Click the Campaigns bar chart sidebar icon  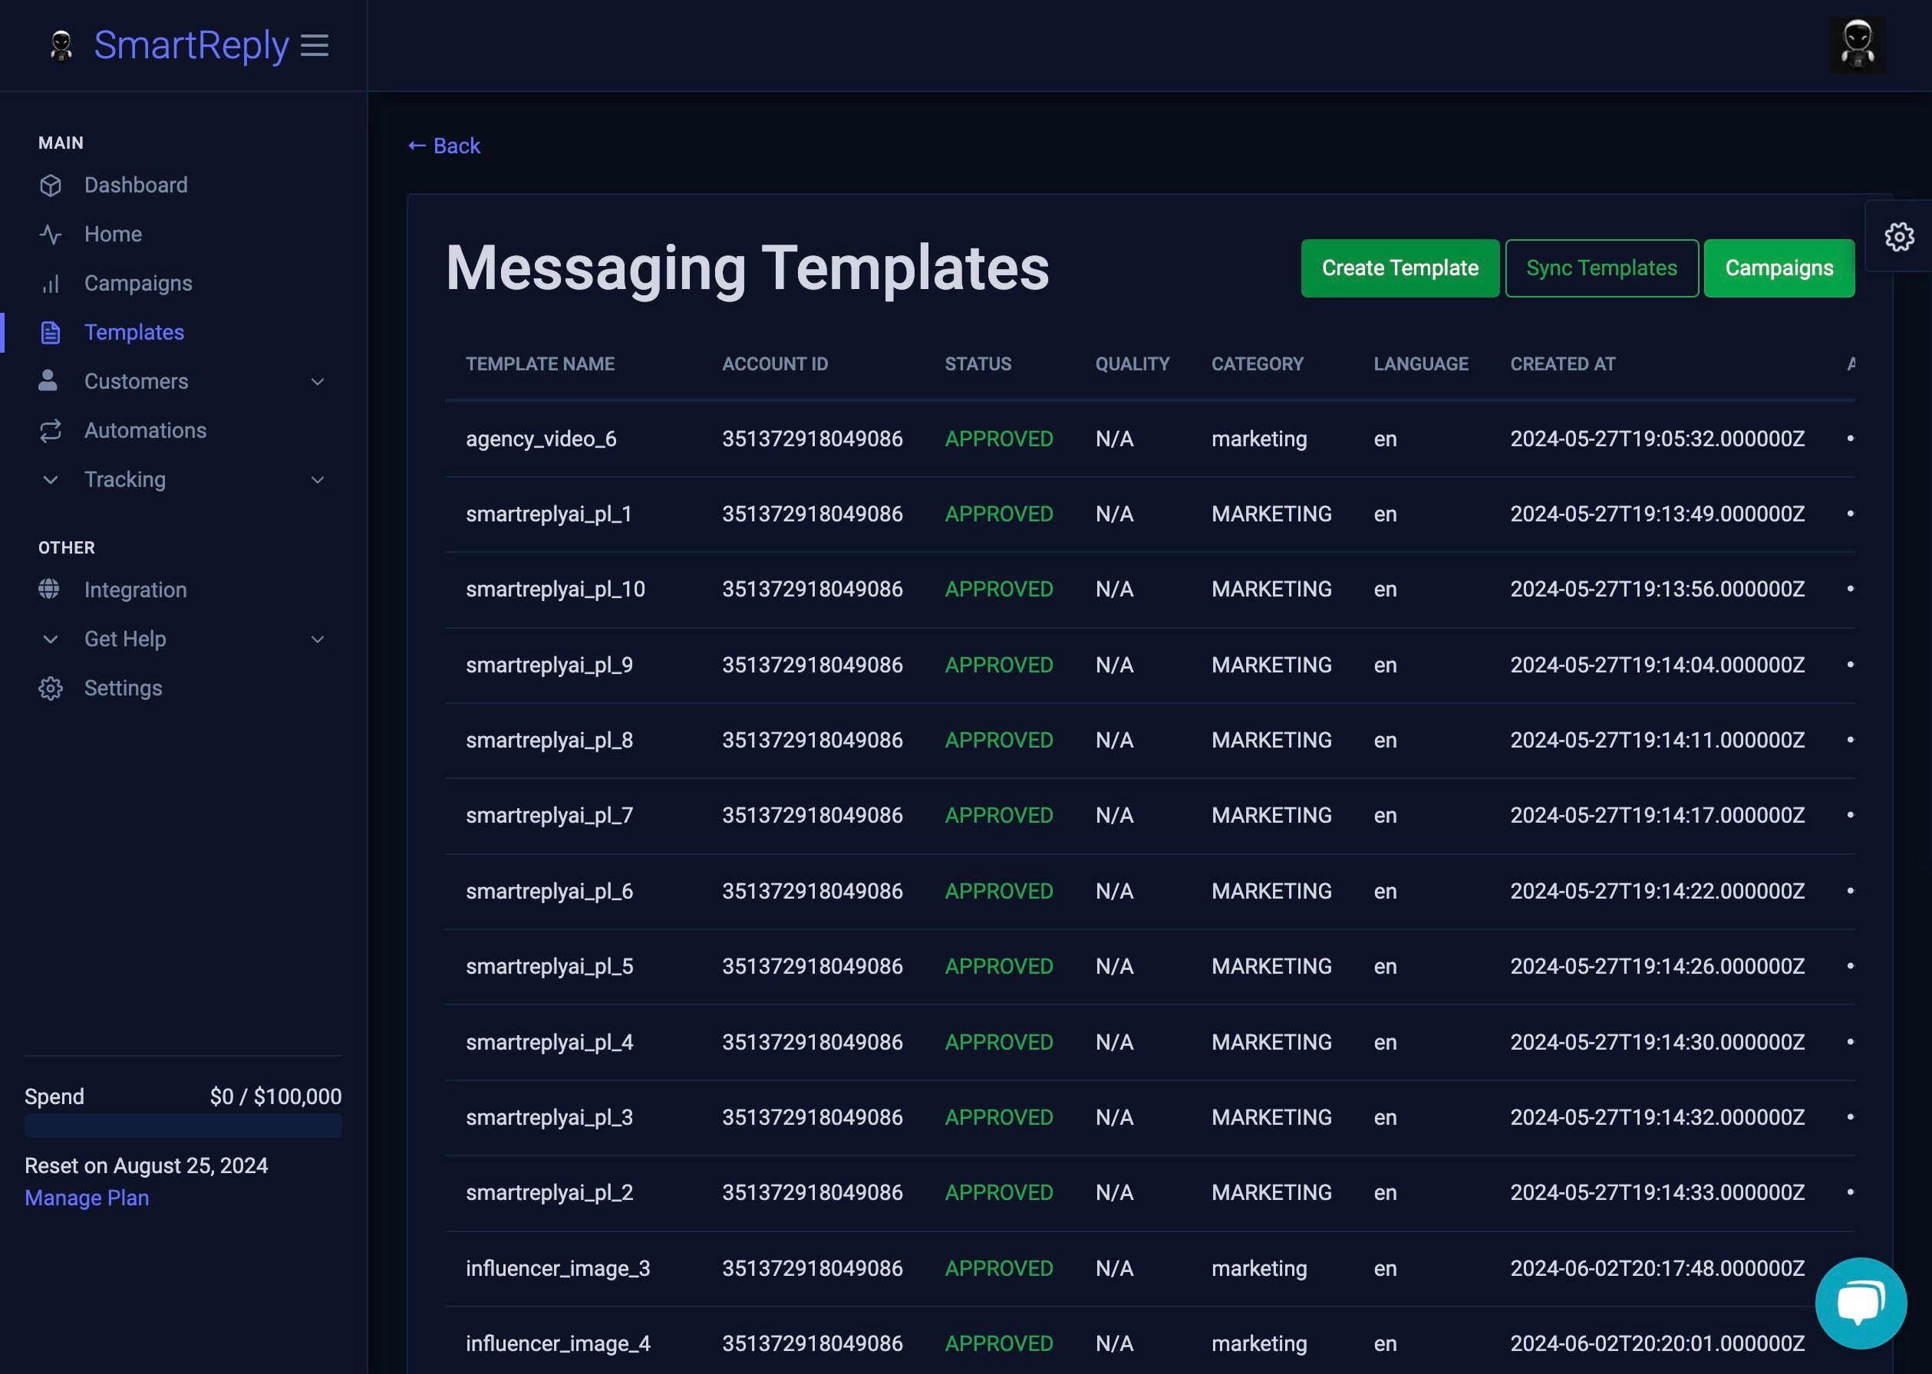click(x=51, y=284)
